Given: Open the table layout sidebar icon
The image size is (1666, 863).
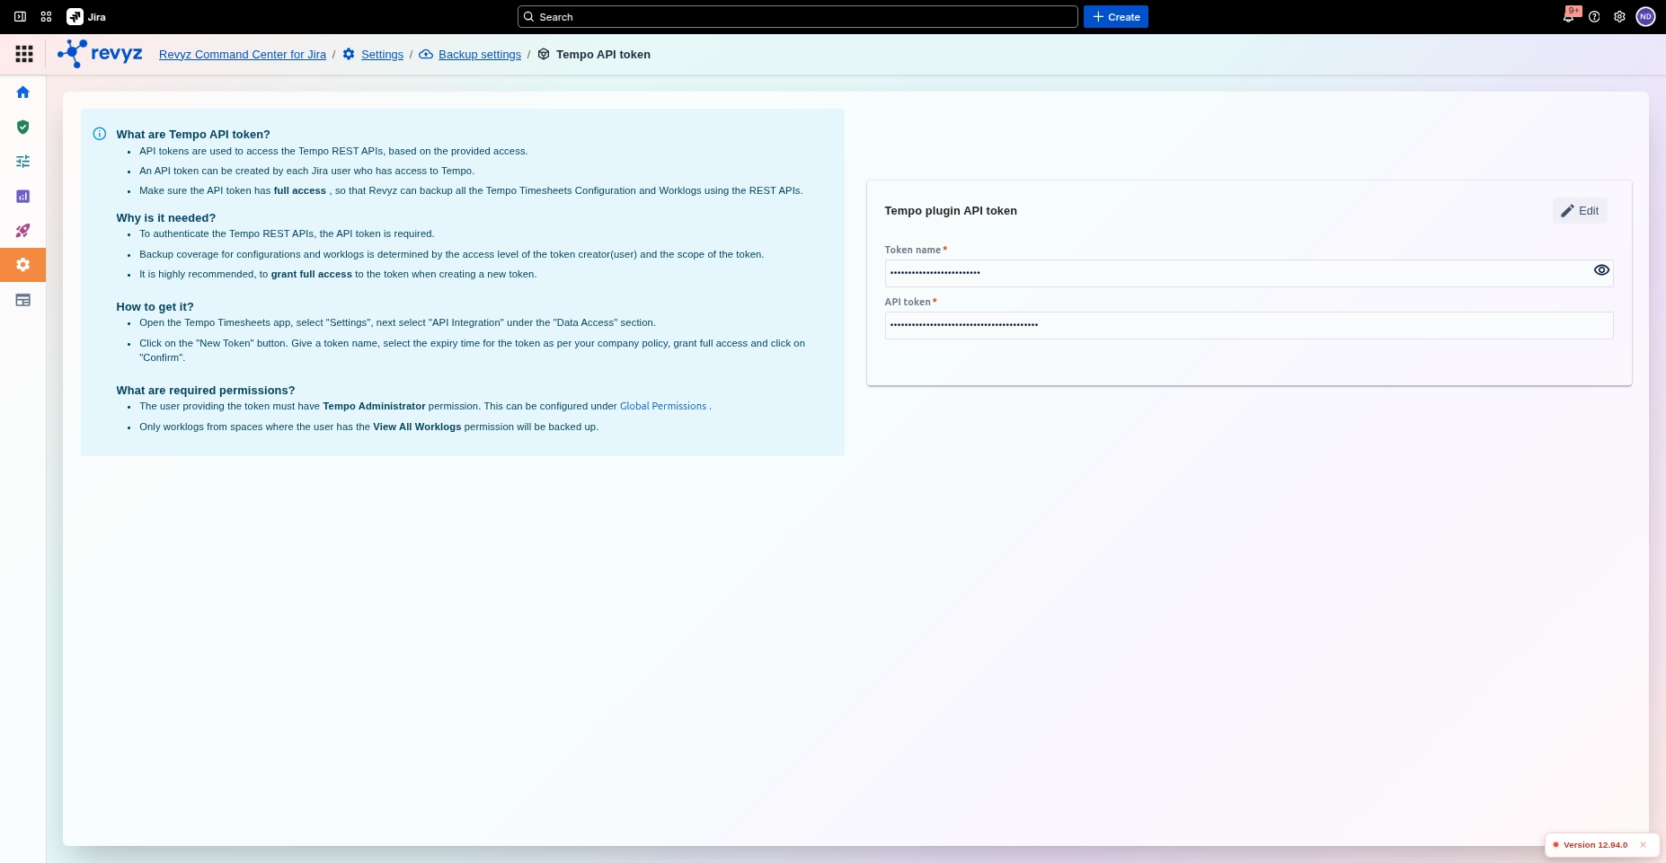Looking at the screenshot, I should (23, 300).
